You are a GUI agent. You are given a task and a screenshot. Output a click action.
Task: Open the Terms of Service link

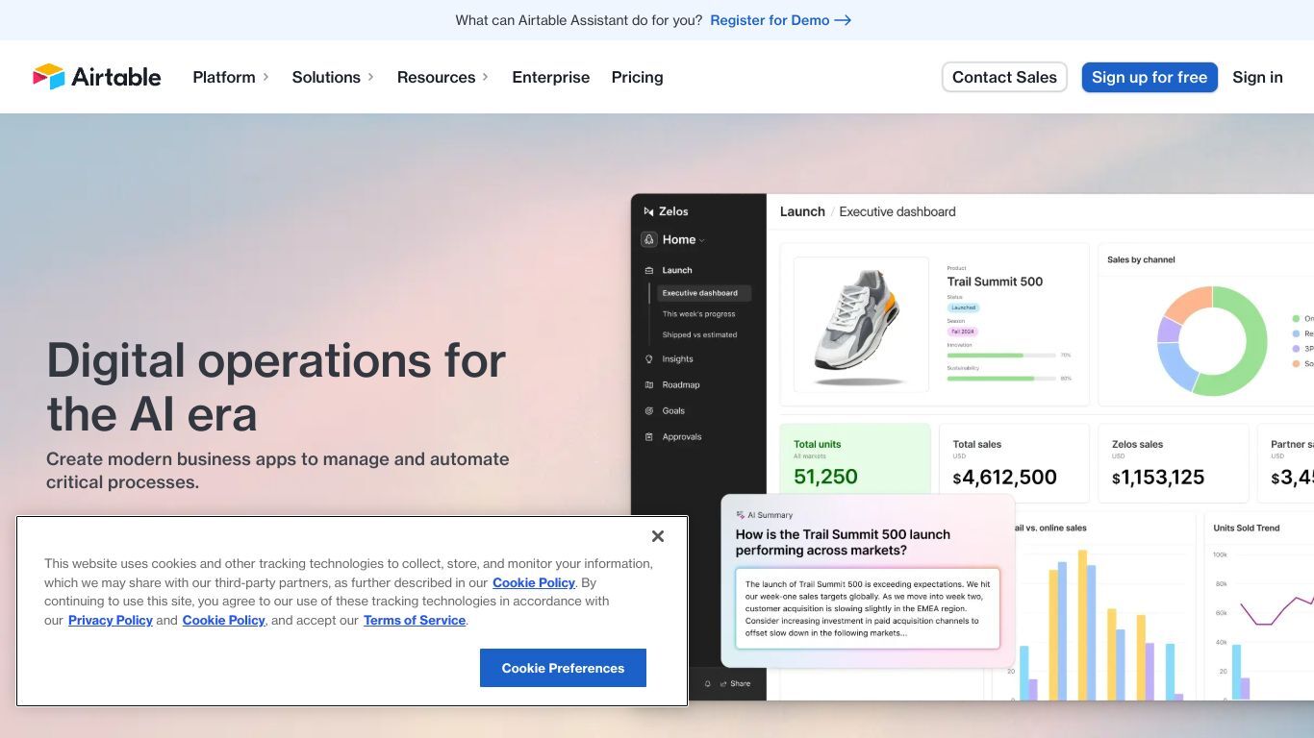click(x=415, y=620)
